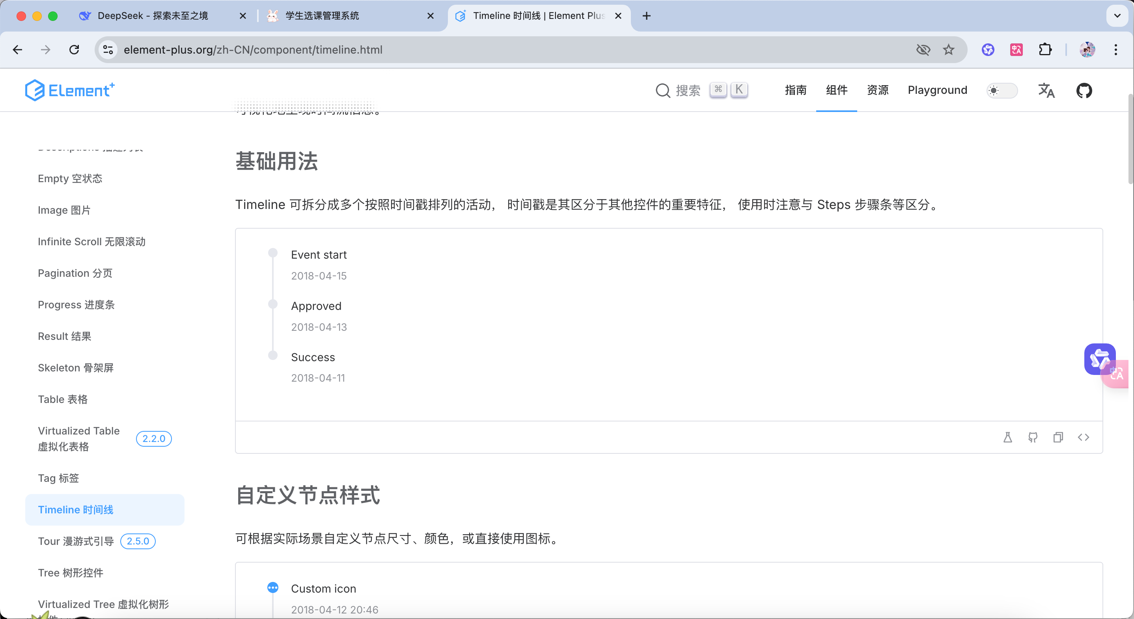Image resolution: width=1134 pixels, height=619 pixels.
Task: Open demo in Playground flask icon
Action: 1008,437
